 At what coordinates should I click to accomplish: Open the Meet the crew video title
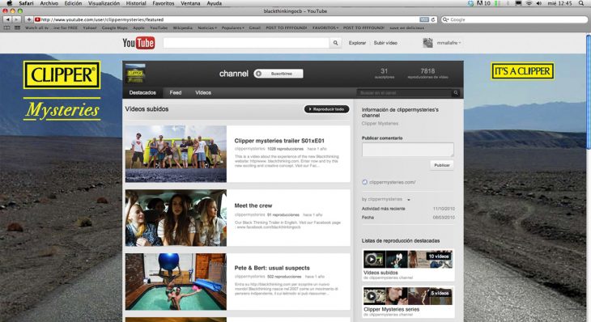(x=253, y=205)
